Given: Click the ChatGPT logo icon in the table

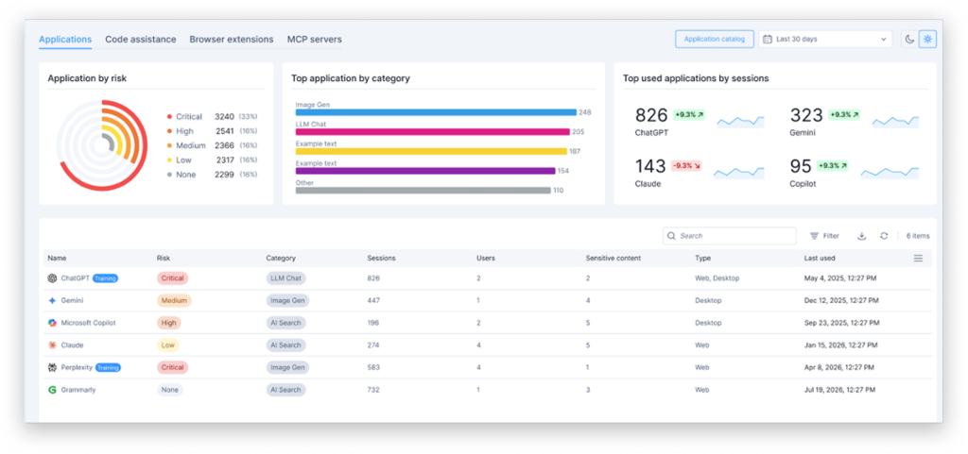Looking at the screenshot, I should 53,278.
